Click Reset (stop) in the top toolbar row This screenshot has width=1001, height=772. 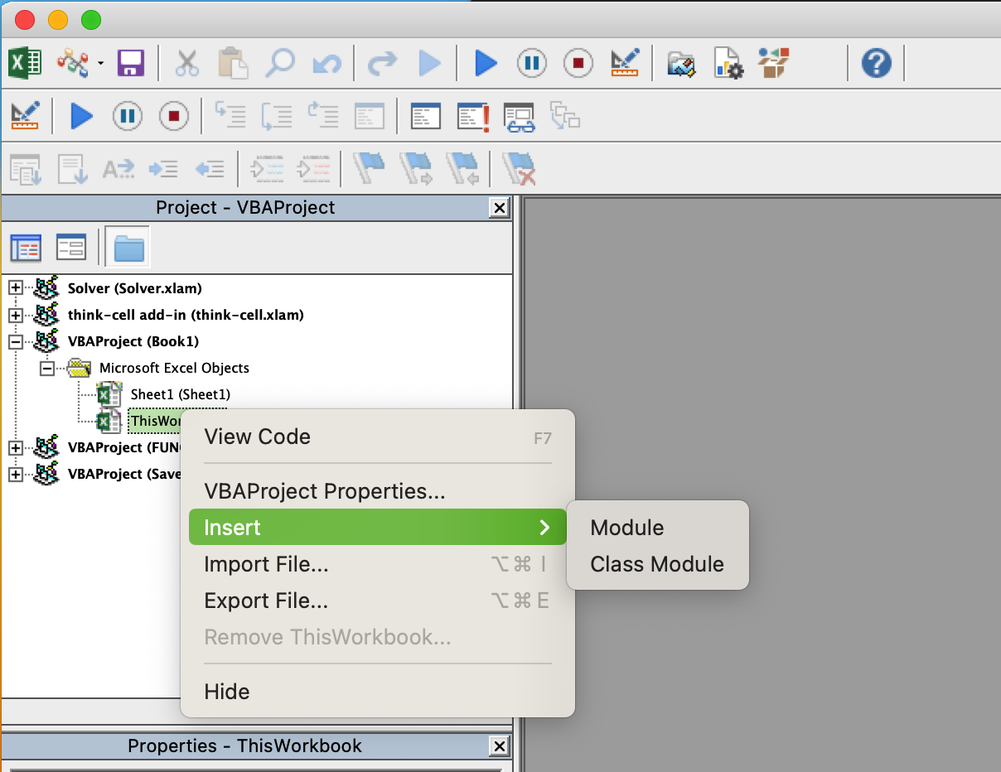pos(578,63)
